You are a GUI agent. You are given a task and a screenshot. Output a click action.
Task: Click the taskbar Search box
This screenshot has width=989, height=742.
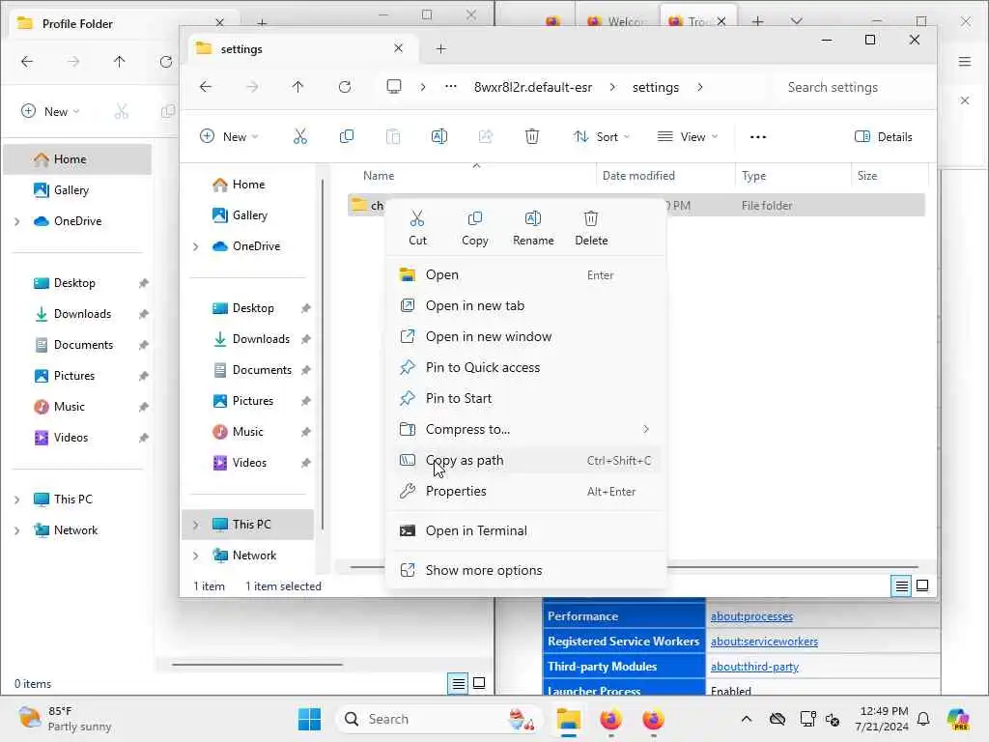click(439, 719)
